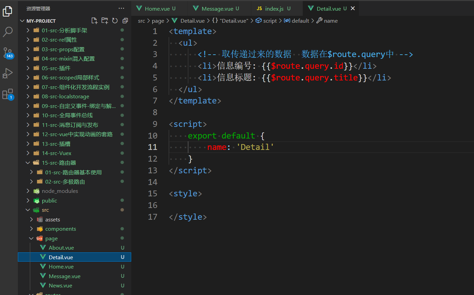This screenshot has height=295, width=474.
Task: Switch to the Home.vue tab
Action: pyautogui.click(x=159, y=9)
